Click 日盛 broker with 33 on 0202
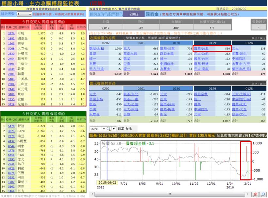268x198 pixels. (93, 54)
